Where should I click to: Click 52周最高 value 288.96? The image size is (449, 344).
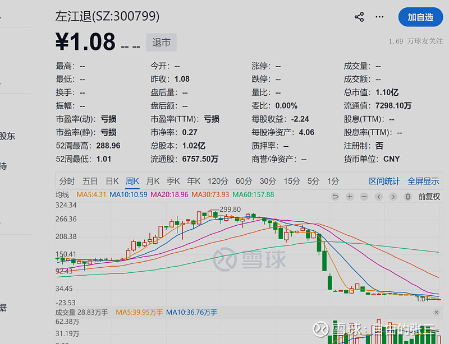(108, 146)
